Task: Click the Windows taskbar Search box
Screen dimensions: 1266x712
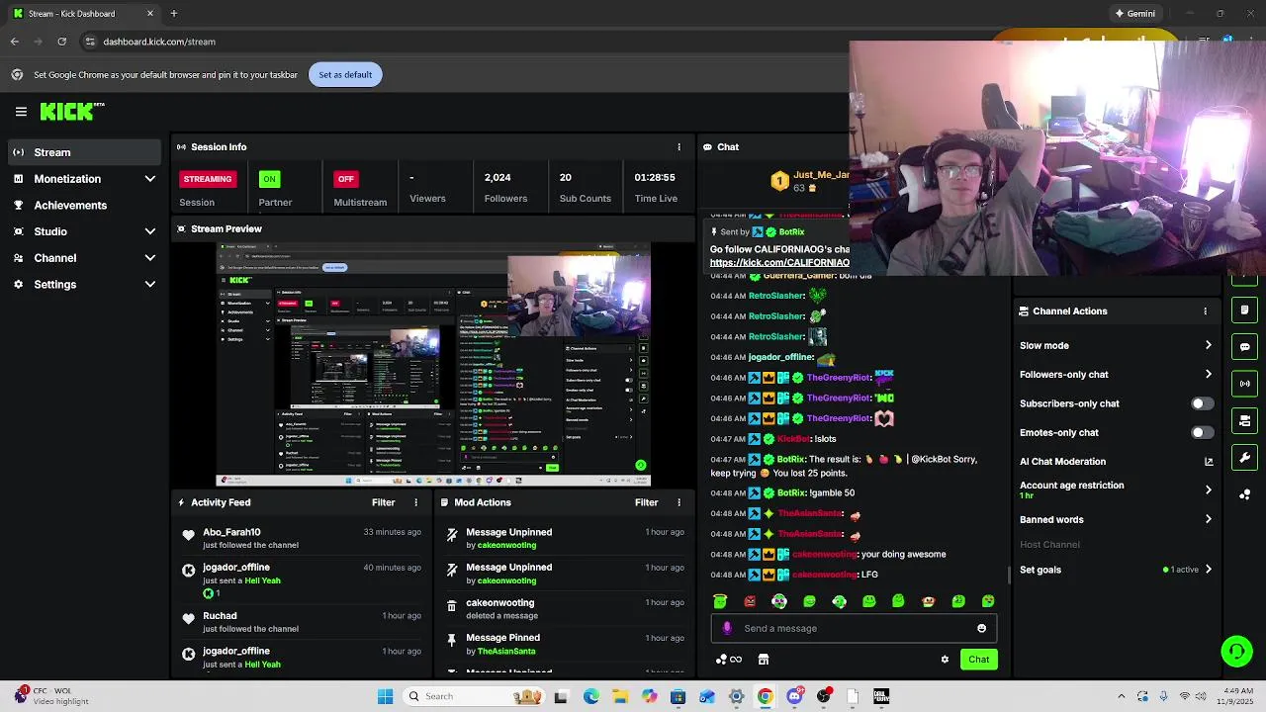Action: (471, 696)
